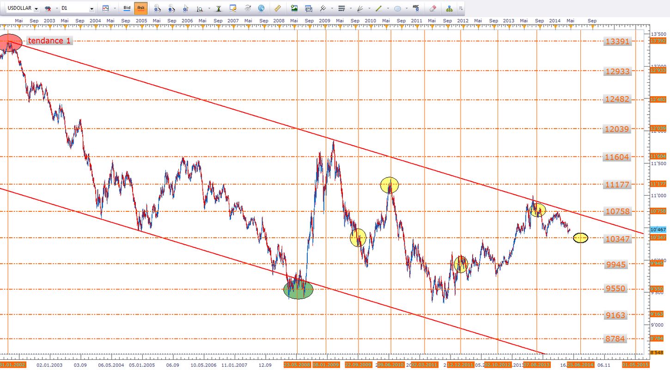The height and width of the screenshot is (370, 670).
Task: Click the 07.08.2013 date marker
Action: click(536, 365)
